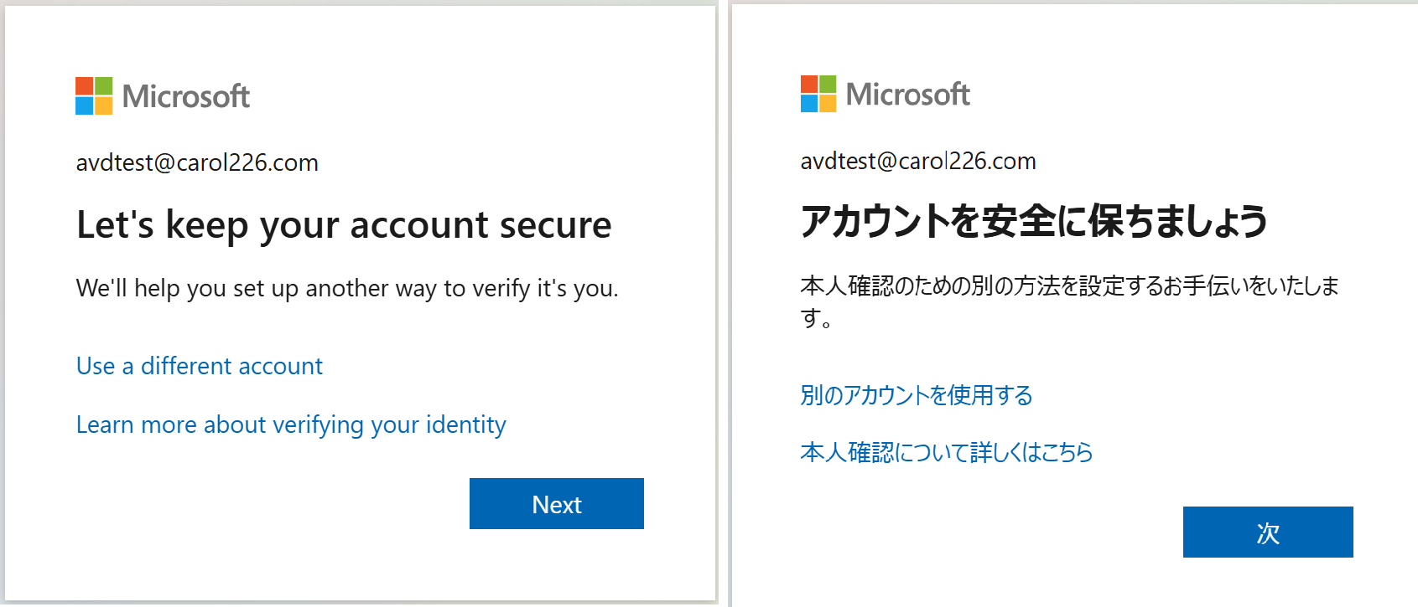1418x607 pixels.
Task: Click the blue square in the English panel's Microsoft logo
Action: click(x=84, y=105)
